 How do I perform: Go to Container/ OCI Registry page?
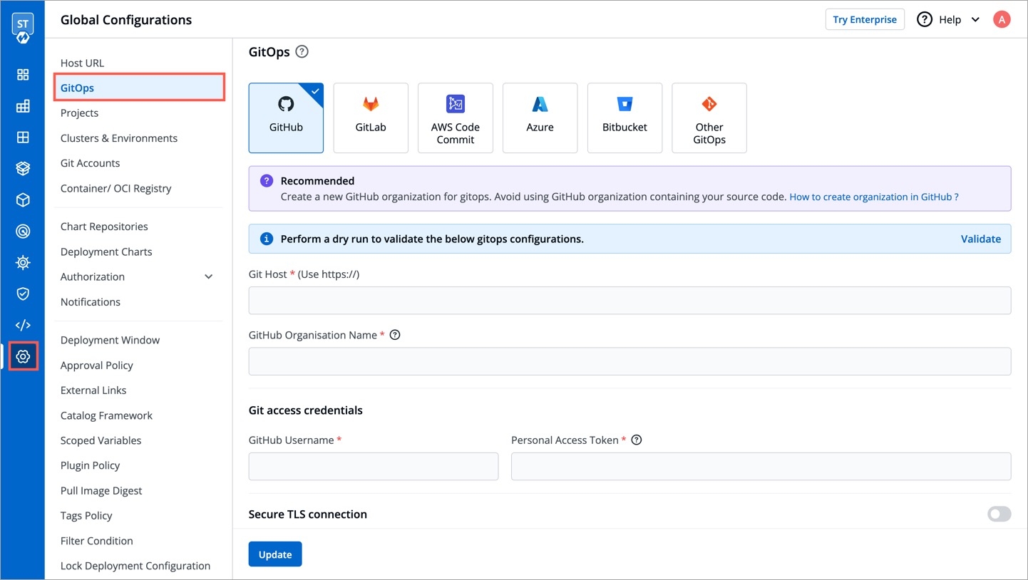(x=115, y=188)
